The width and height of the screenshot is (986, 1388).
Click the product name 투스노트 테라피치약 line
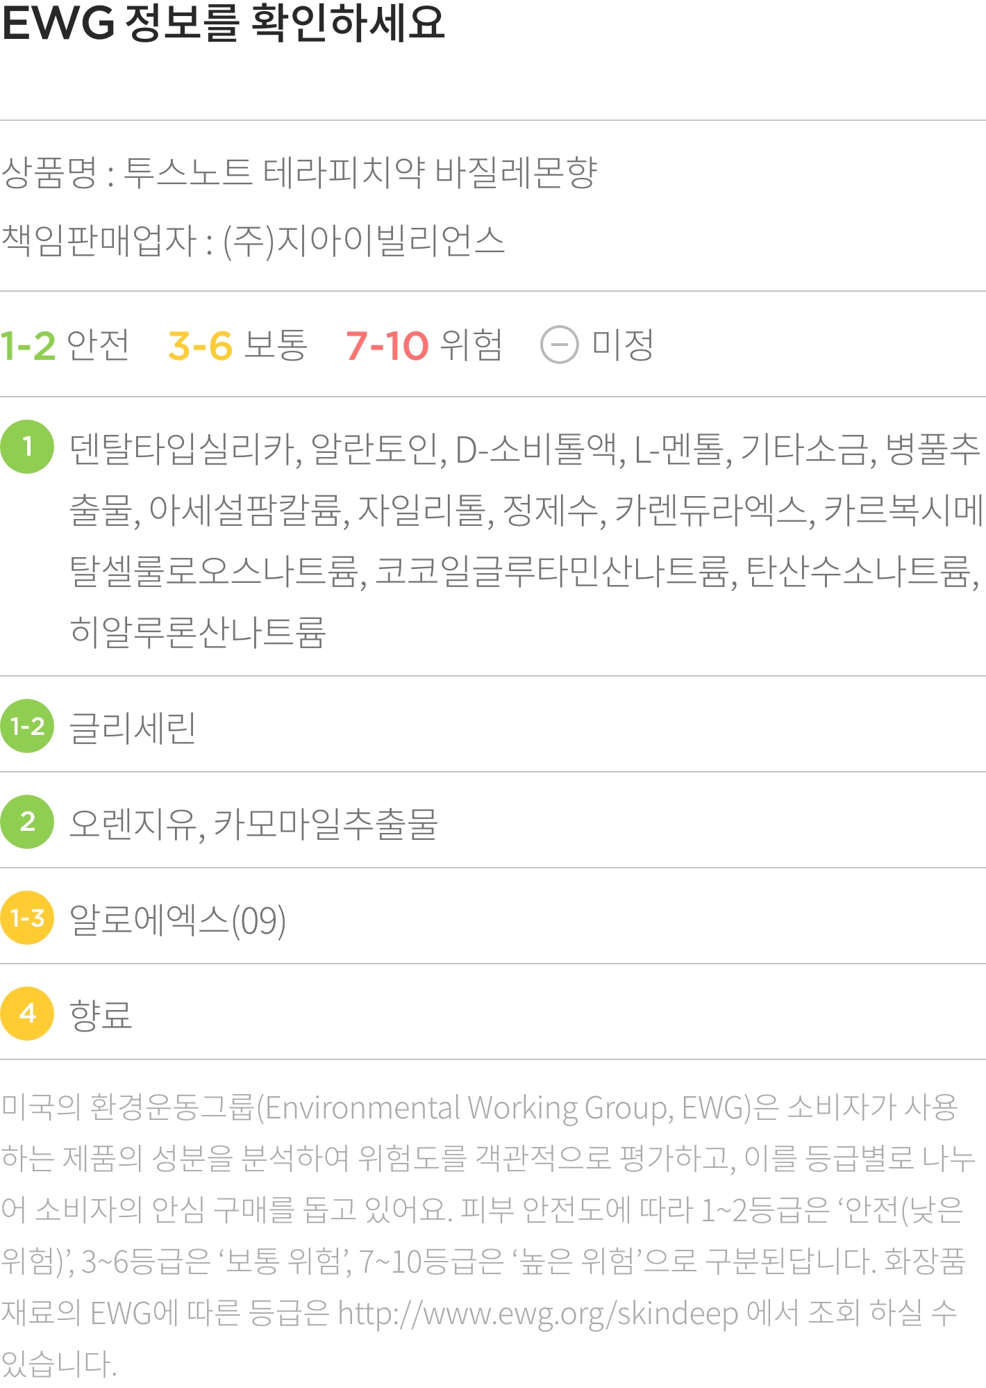pos(299,172)
